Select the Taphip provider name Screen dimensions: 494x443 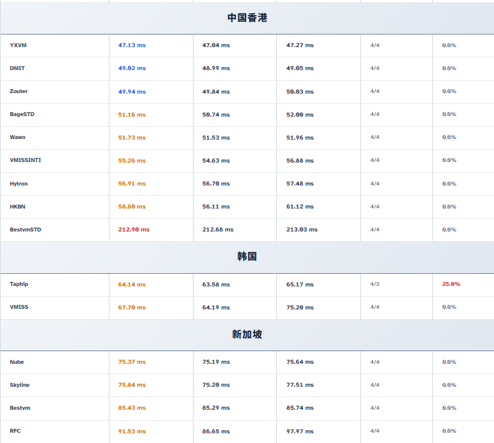point(19,284)
